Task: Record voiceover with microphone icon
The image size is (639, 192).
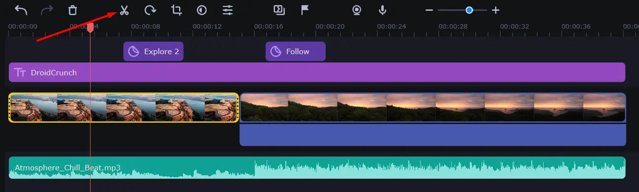Action: (382, 10)
